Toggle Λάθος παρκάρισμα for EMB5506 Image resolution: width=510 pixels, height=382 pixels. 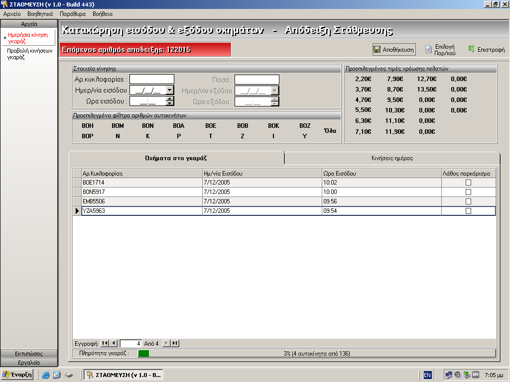(x=468, y=201)
